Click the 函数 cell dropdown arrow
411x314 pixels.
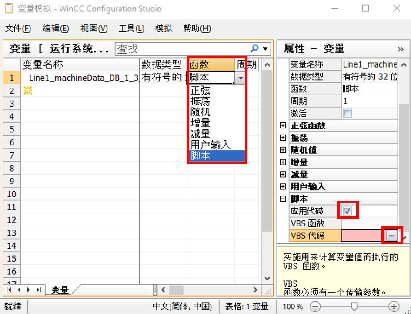point(240,78)
